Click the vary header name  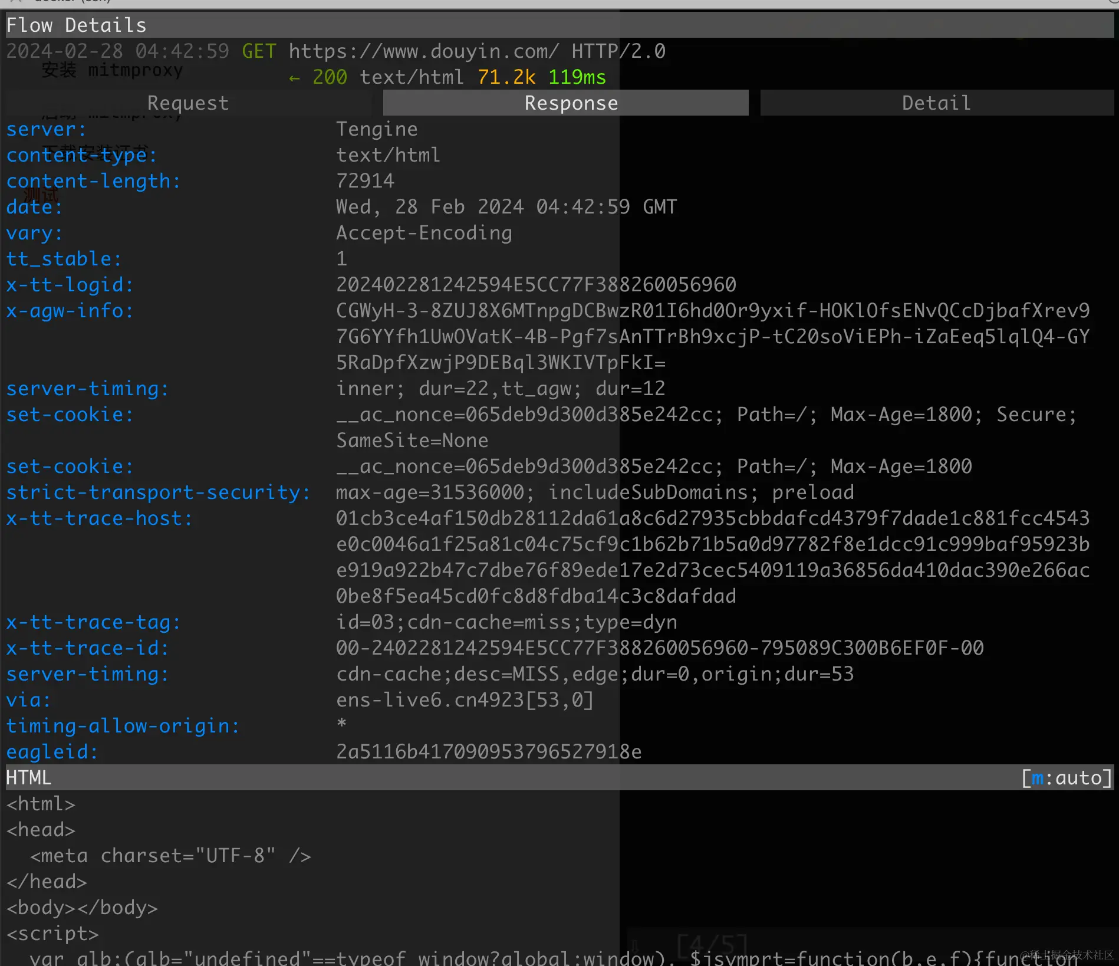point(34,233)
